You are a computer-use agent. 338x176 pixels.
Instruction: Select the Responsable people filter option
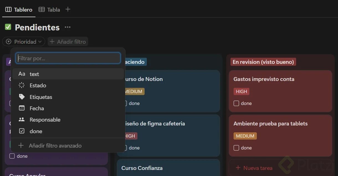pyautogui.click(x=45, y=120)
